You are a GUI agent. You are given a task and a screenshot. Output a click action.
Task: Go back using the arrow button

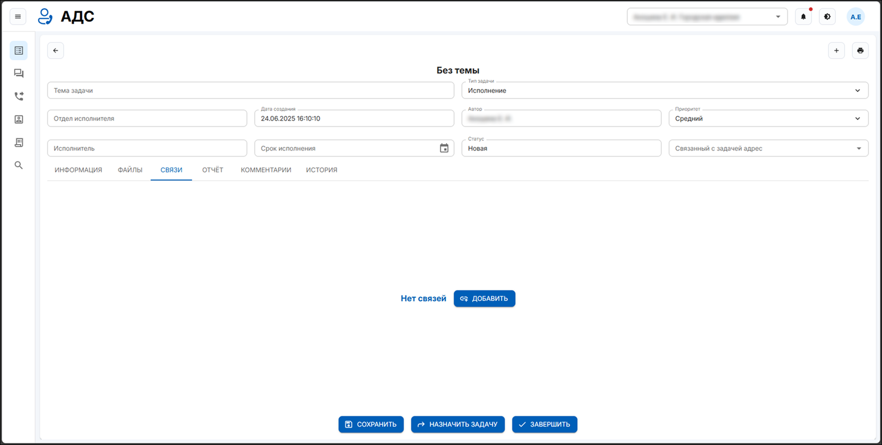(x=56, y=51)
